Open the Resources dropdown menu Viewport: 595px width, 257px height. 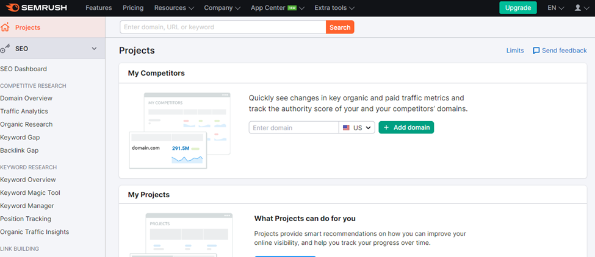tap(174, 7)
